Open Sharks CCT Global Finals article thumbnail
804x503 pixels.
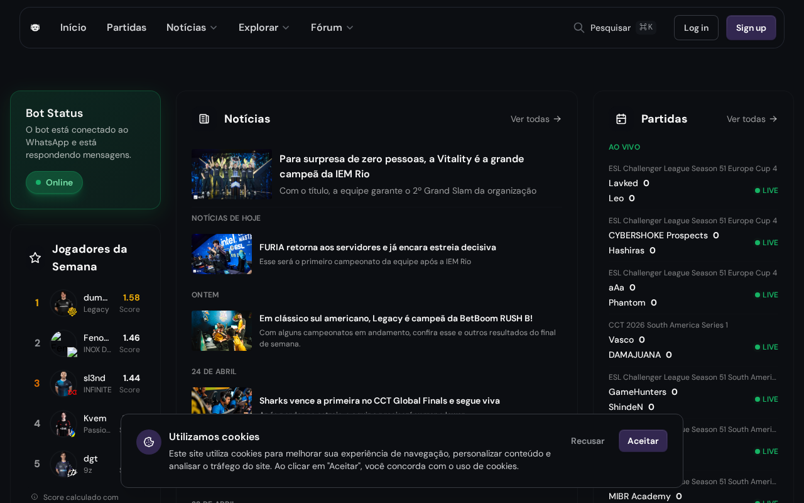tap(222, 401)
